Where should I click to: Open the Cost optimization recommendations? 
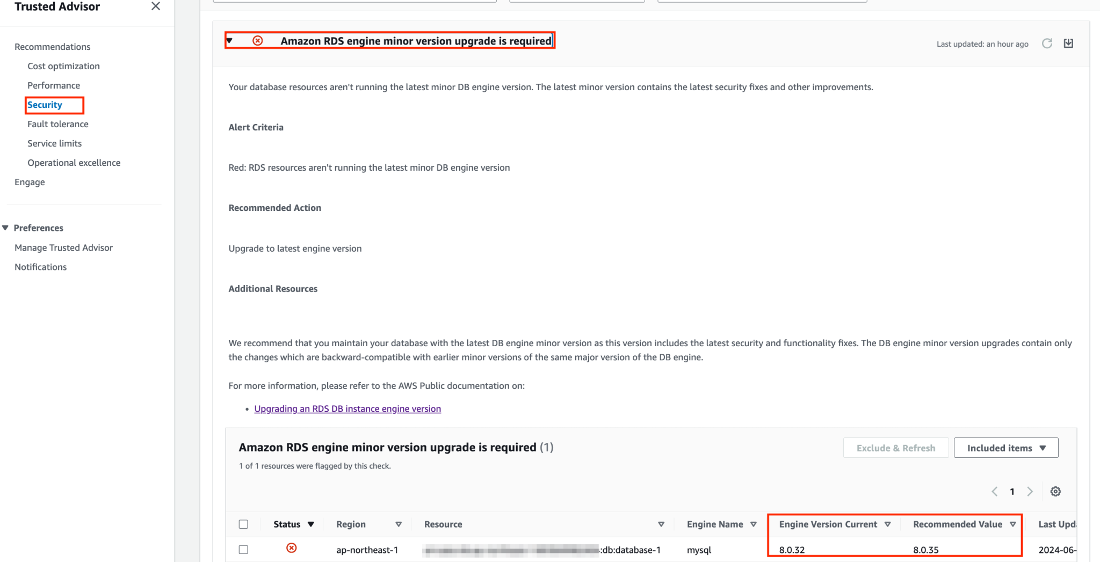63,66
